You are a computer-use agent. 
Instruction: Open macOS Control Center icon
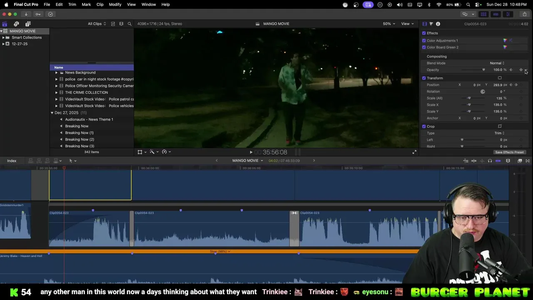[477, 5]
